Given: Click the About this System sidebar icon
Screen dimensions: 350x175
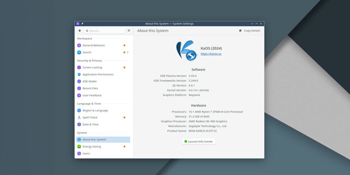Looking at the screenshot, I should 79,140.
